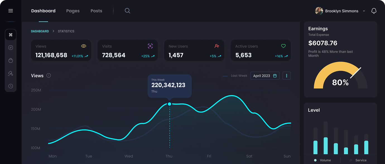Select the shopping bag sidebar icon
The width and height of the screenshot is (385, 164).
[11, 61]
